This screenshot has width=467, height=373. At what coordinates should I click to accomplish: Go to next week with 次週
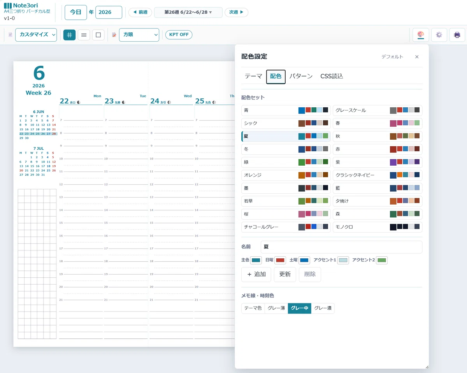coord(236,12)
